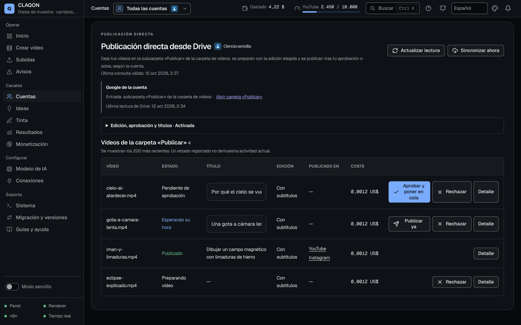Click the Ideas lightbulb icon
The image size is (521, 325).
(x=9, y=109)
